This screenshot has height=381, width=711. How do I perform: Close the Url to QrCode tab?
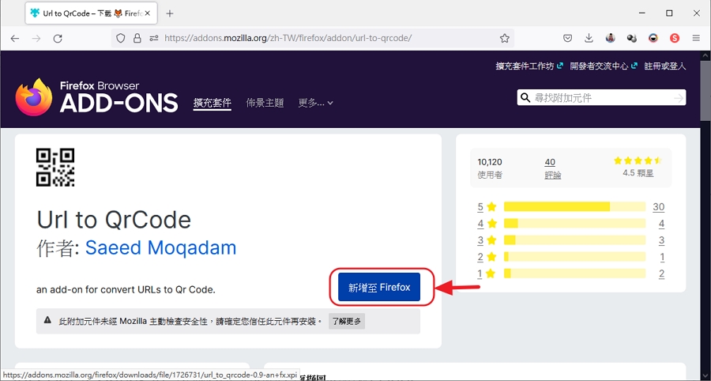coord(147,13)
